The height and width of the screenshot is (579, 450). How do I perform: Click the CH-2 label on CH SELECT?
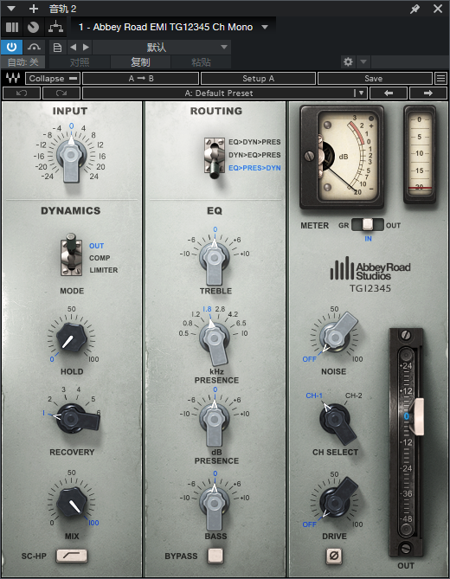point(353,396)
